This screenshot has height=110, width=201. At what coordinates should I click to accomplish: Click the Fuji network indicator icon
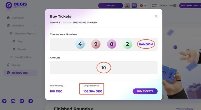141,6
